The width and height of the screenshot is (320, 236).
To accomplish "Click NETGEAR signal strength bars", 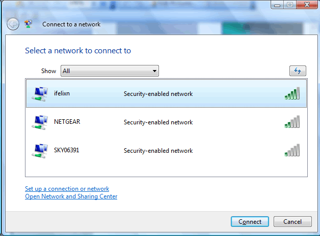I will [292, 122].
